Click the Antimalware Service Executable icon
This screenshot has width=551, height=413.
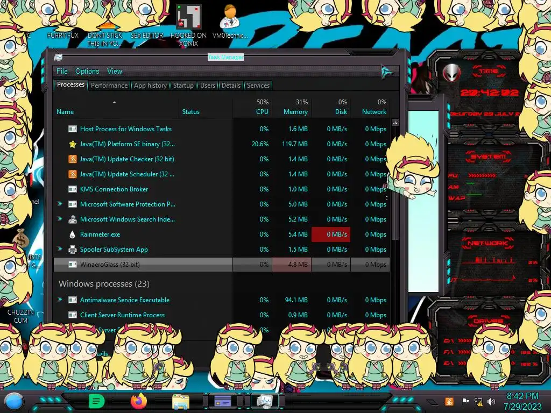click(x=73, y=300)
